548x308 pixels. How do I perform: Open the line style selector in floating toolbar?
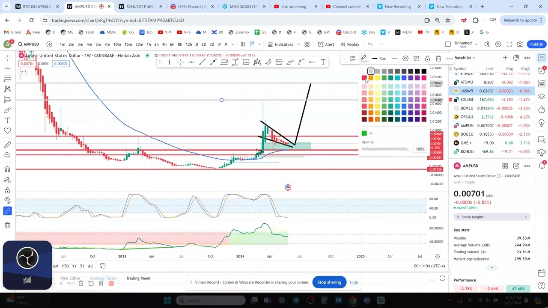394,59
